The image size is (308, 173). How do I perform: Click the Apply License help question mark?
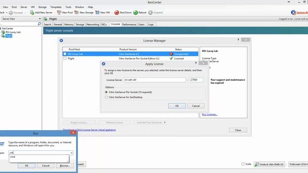(196, 63)
